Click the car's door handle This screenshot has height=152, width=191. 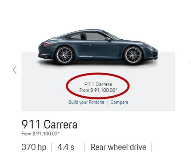(x=88, y=45)
